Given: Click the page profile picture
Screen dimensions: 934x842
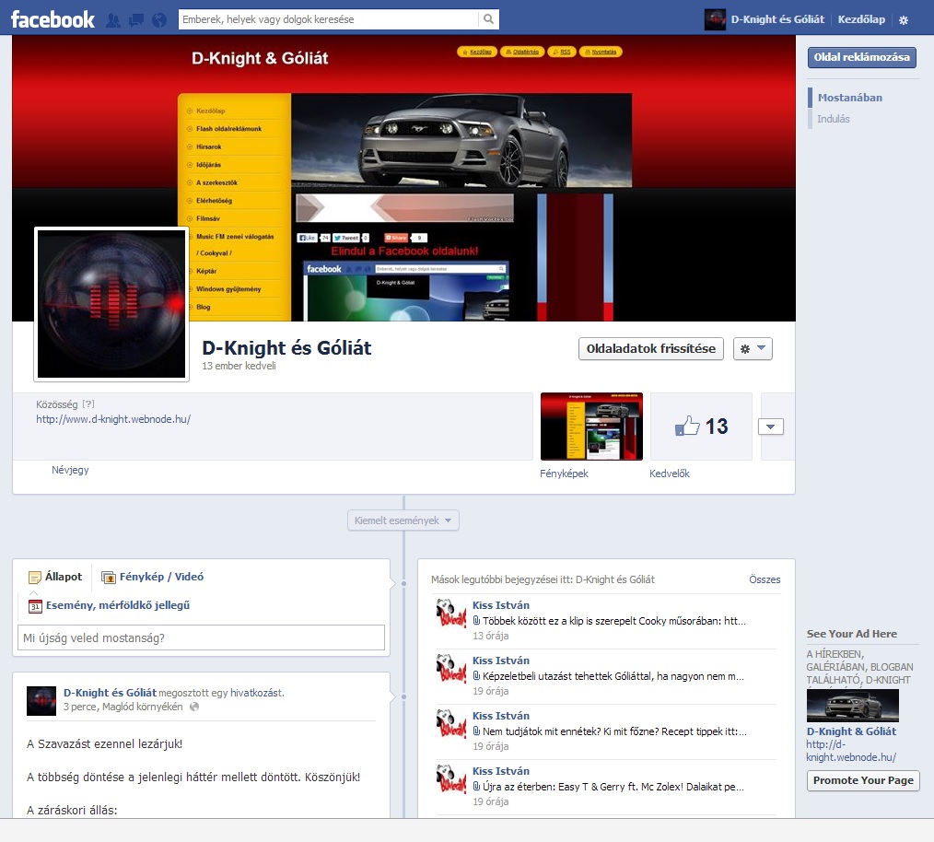Looking at the screenshot, I should [x=111, y=304].
